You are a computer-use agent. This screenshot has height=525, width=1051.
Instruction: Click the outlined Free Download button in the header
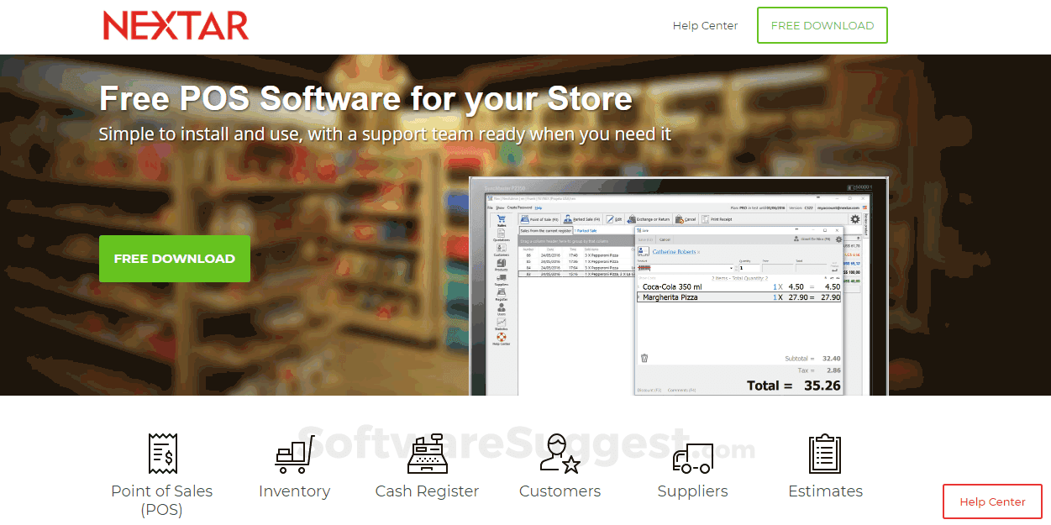point(822,26)
